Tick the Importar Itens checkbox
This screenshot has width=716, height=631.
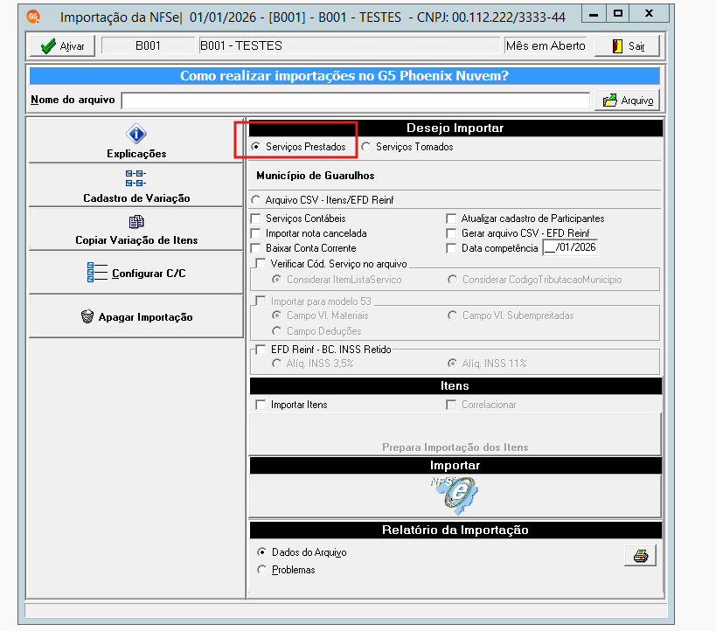click(261, 405)
